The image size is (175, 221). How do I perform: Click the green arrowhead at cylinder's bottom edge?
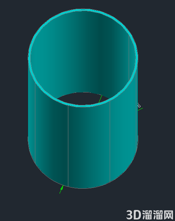[x=62, y=188]
